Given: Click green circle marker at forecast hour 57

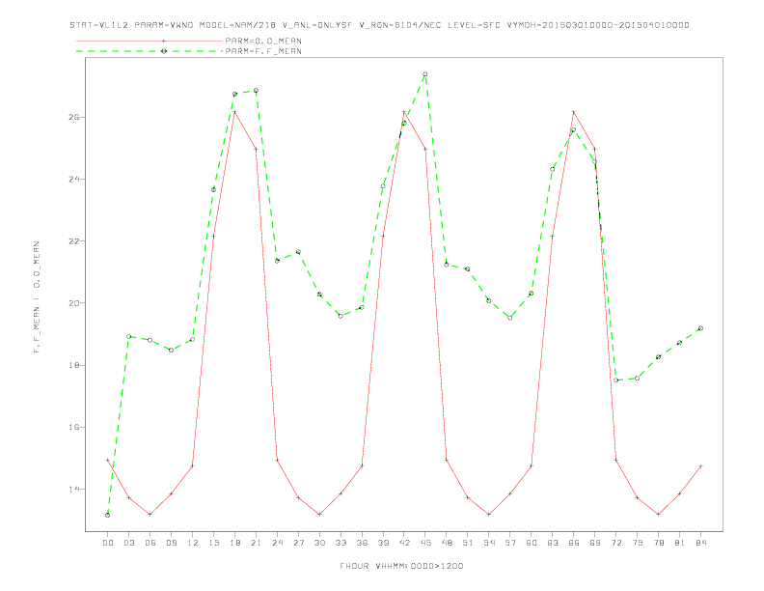Looking at the screenshot, I should [510, 318].
